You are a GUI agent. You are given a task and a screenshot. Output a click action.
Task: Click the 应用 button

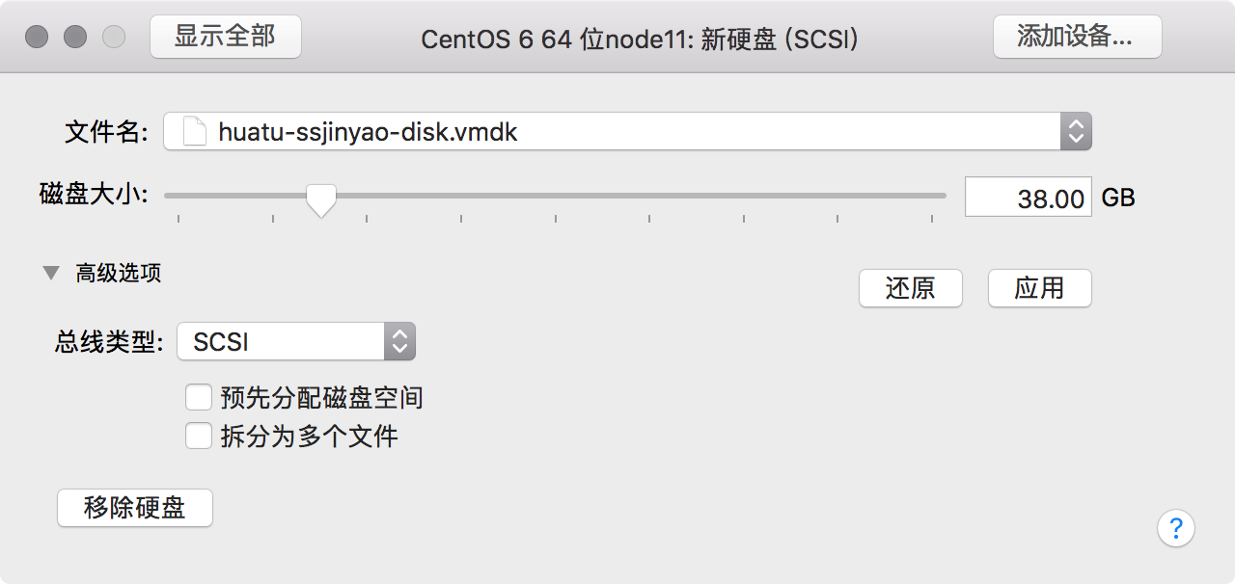pos(1040,288)
